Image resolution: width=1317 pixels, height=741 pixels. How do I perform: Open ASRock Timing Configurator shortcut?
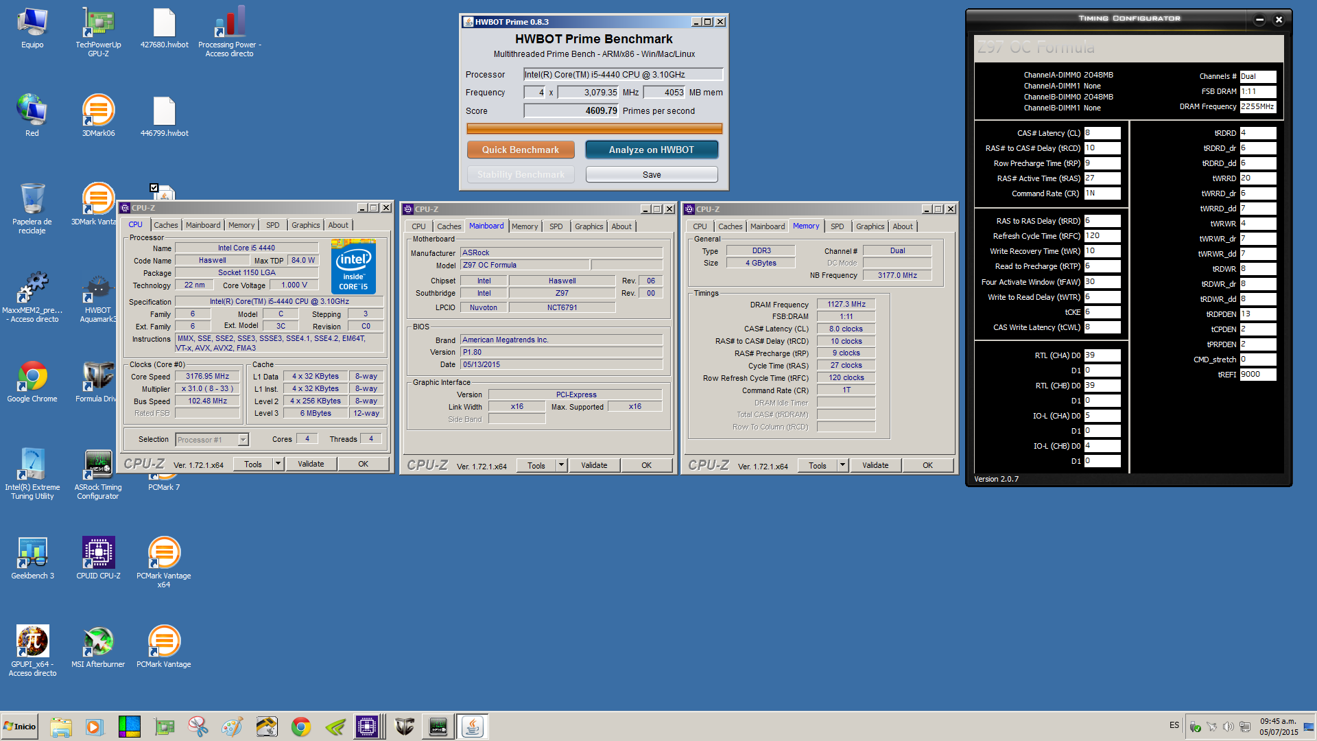(x=98, y=474)
